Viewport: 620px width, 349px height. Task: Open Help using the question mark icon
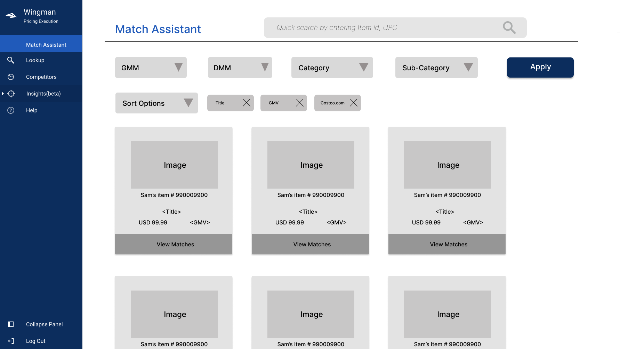11,110
